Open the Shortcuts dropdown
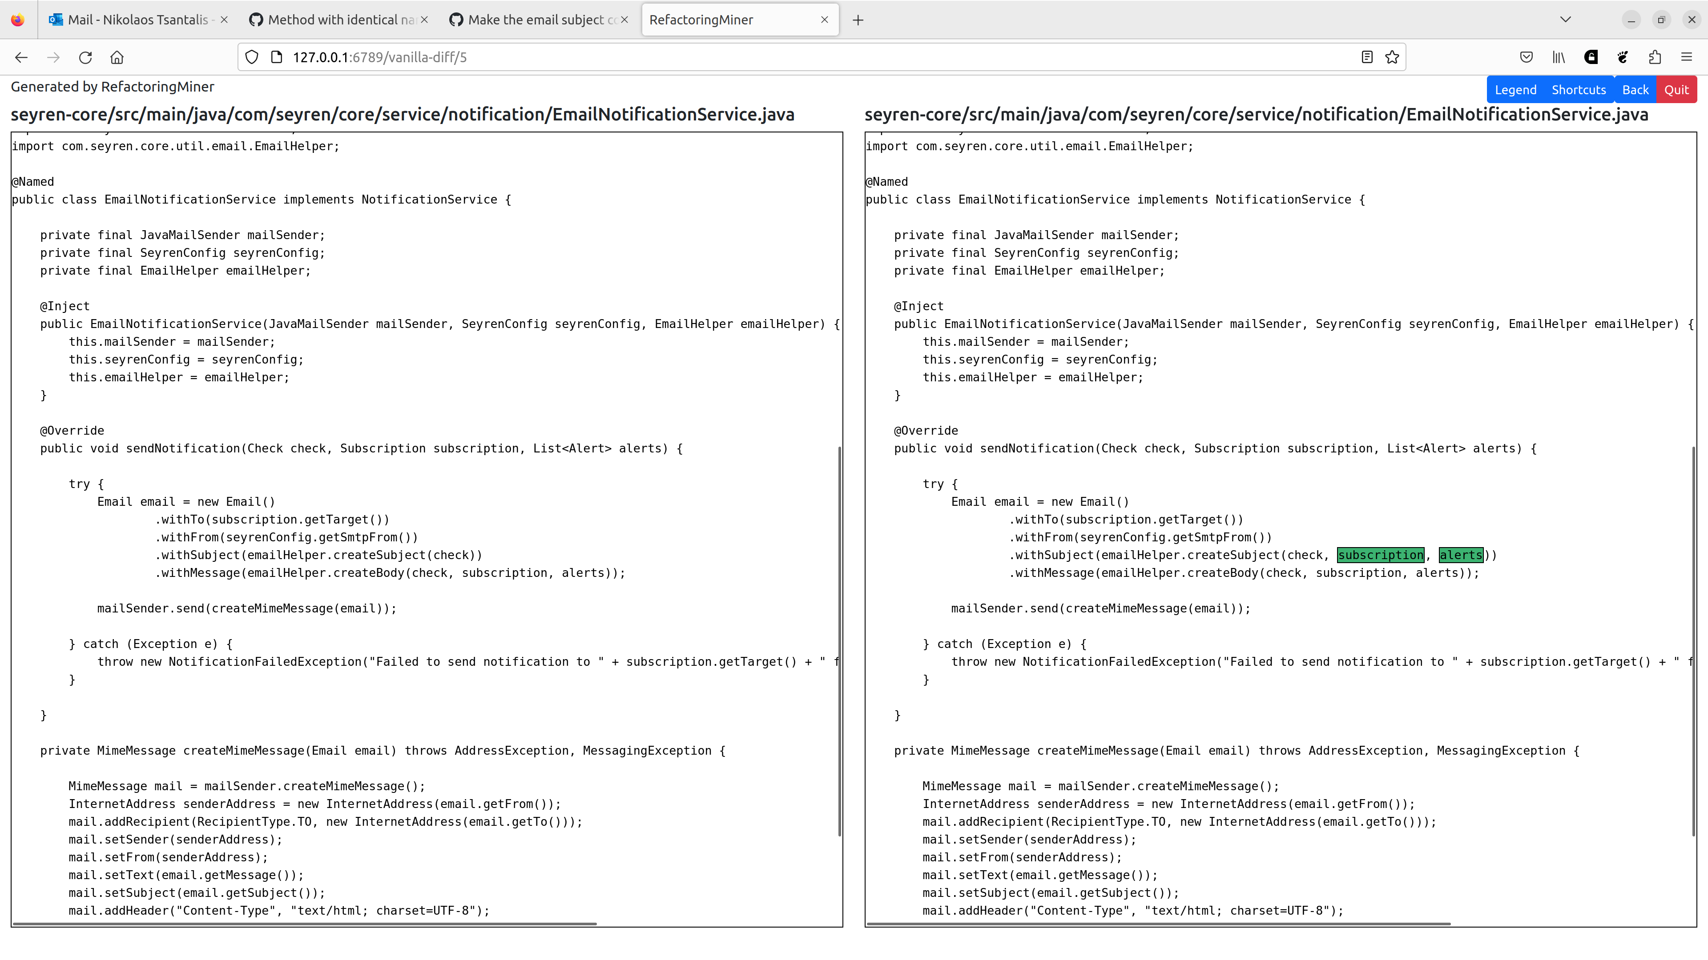 [1579, 89]
